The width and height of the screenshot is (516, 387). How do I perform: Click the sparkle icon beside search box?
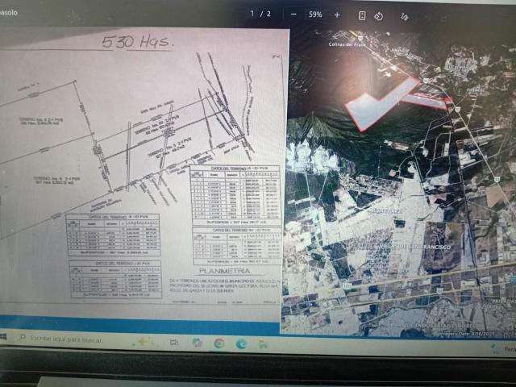pyautogui.click(x=142, y=342)
